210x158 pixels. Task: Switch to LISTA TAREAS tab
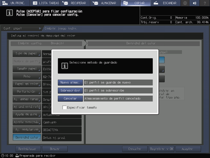click(x=45, y=3)
